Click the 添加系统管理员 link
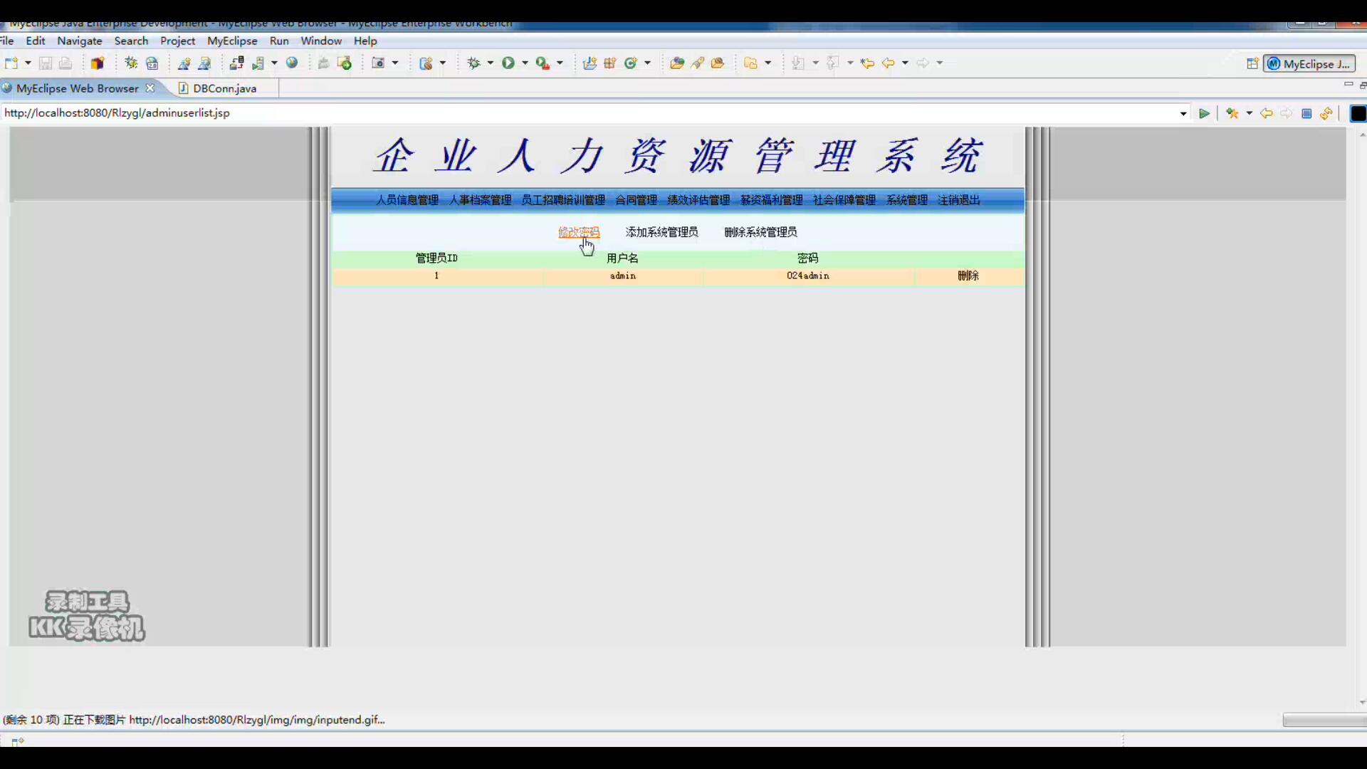 click(x=661, y=232)
